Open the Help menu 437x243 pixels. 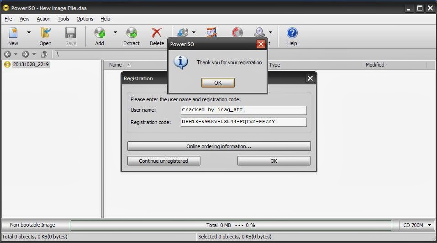click(105, 19)
